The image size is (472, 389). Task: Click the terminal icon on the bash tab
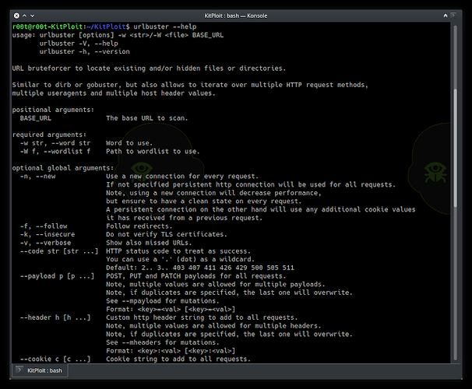pyautogui.click(x=19, y=370)
